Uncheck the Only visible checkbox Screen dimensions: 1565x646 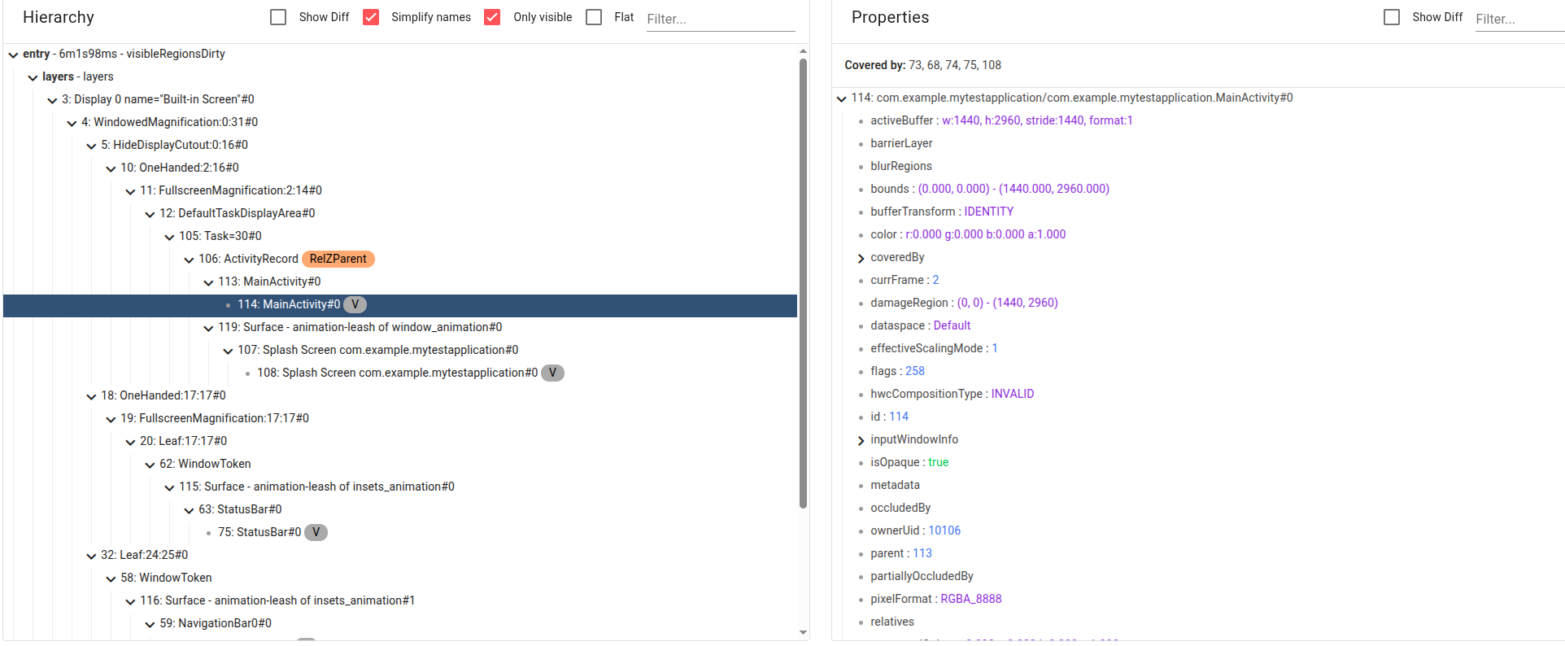point(492,17)
